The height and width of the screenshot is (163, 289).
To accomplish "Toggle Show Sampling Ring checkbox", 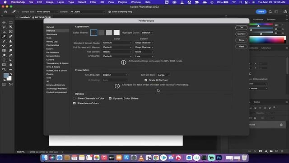I will [x=110, y=12].
